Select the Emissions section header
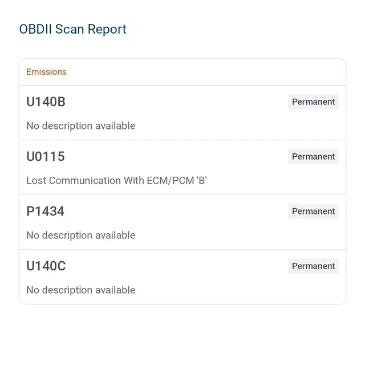Screen dimensions: 365x365 (x=46, y=72)
